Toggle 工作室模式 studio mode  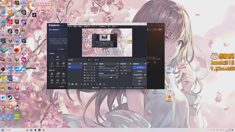139,78
